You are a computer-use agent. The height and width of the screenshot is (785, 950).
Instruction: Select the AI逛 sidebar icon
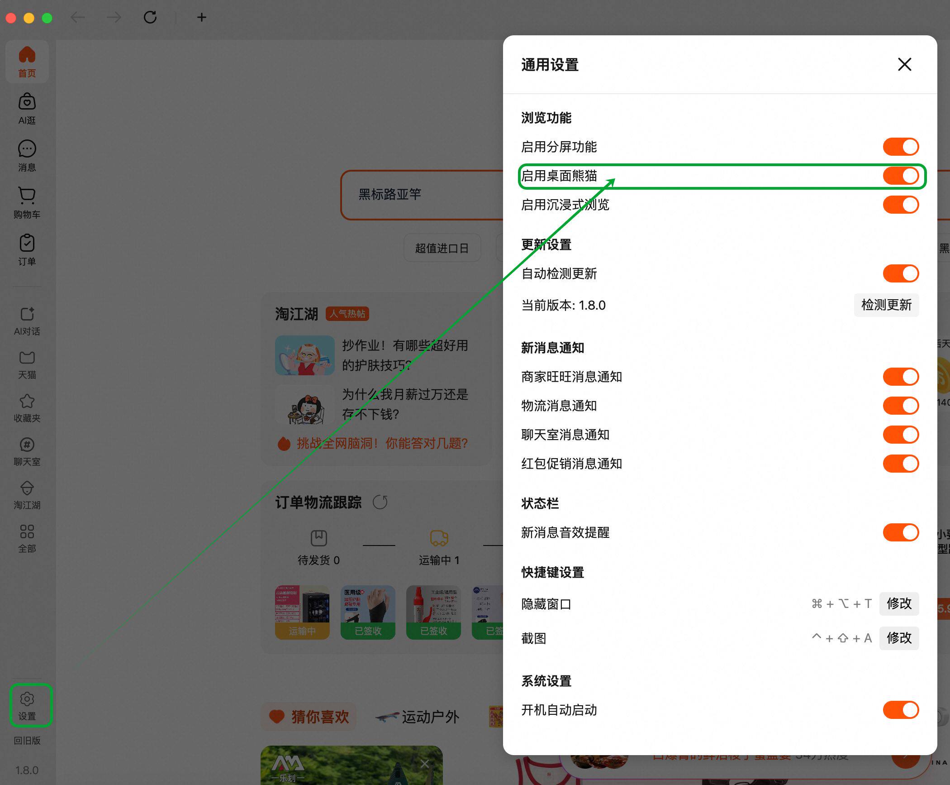coord(27,108)
